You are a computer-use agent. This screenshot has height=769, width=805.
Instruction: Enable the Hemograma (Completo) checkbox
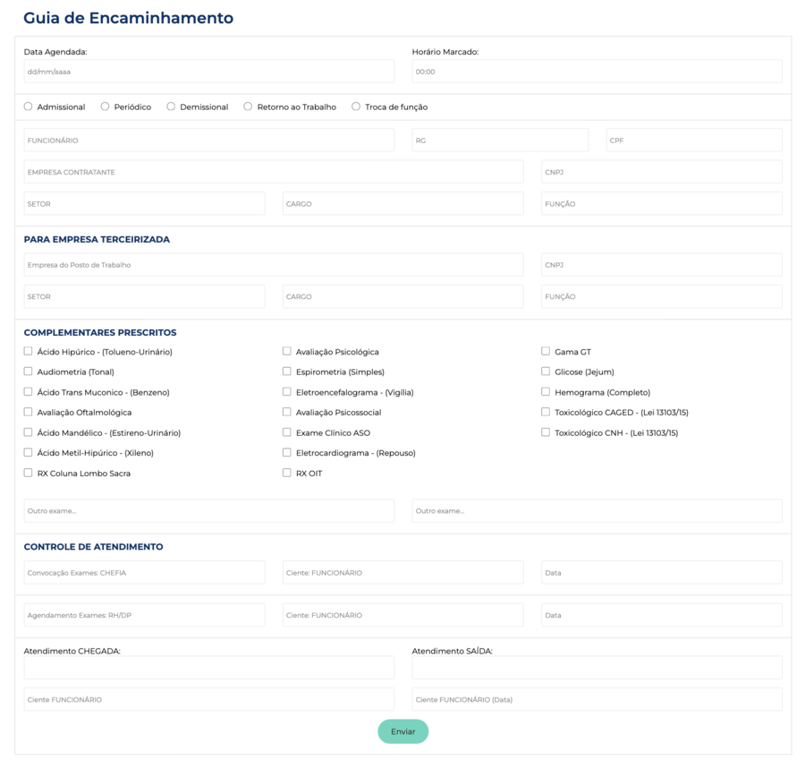point(546,392)
